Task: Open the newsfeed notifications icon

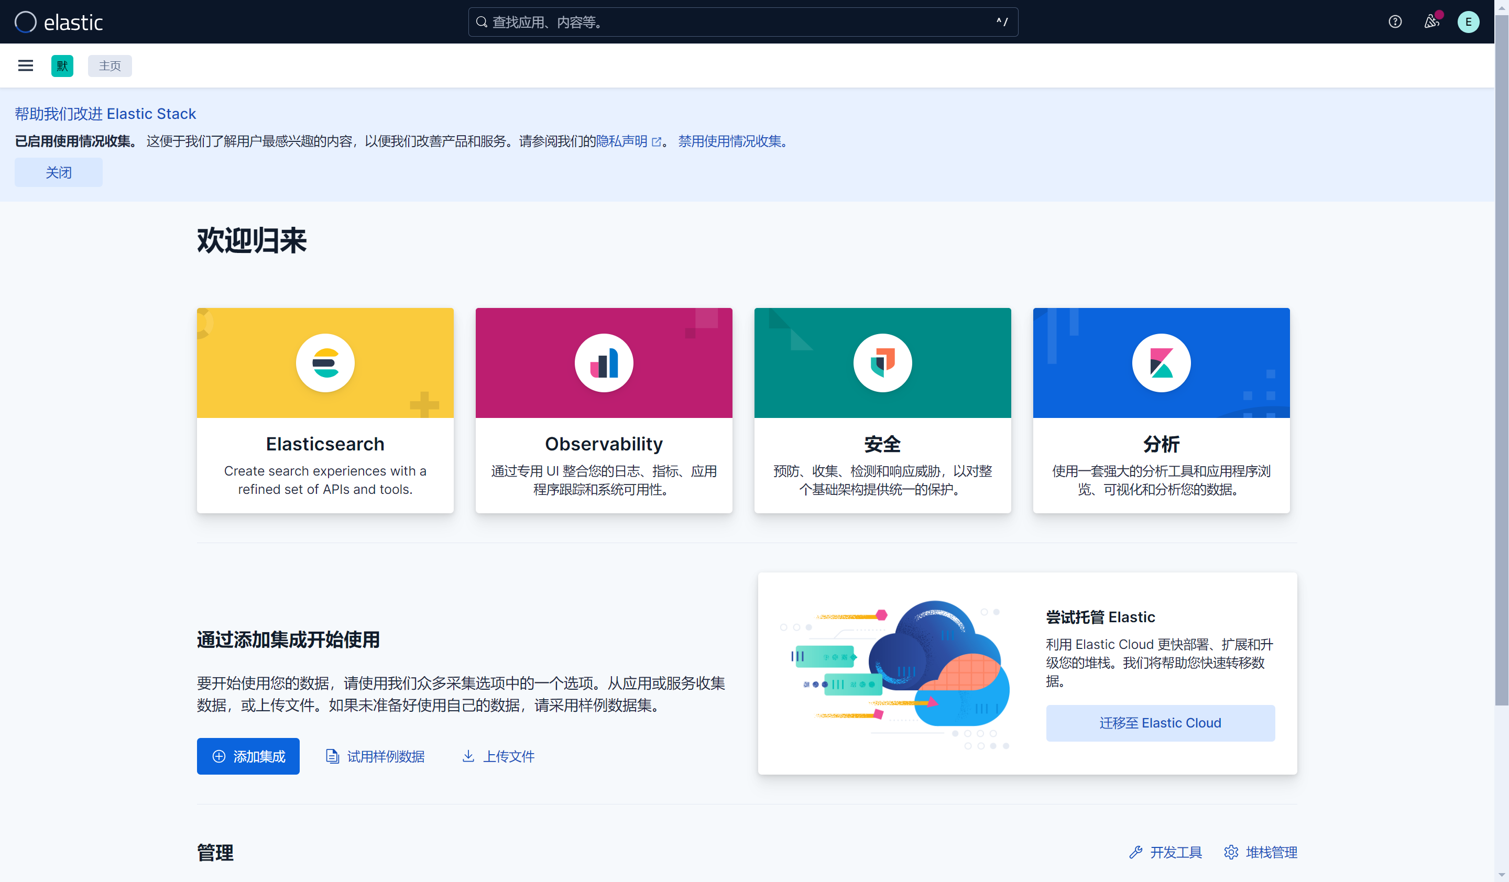Action: point(1431,22)
